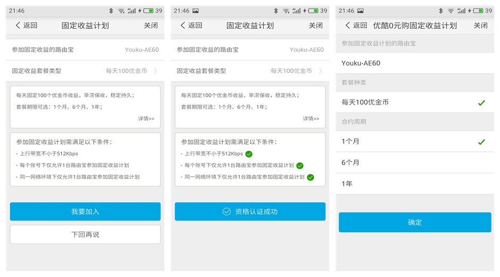Image resolution: width=500 pixels, height=277 pixels.
Task: Expand 固定收益套餐类型 chevron on left screen
Action: pyautogui.click(x=155, y=71)
